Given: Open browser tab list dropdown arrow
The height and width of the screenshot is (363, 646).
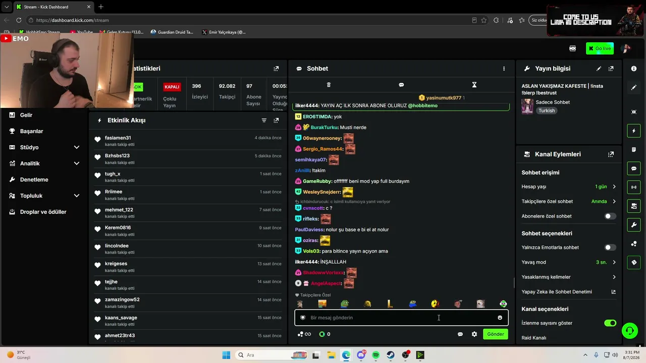Looking at the screenshot, I should [7, 7].
